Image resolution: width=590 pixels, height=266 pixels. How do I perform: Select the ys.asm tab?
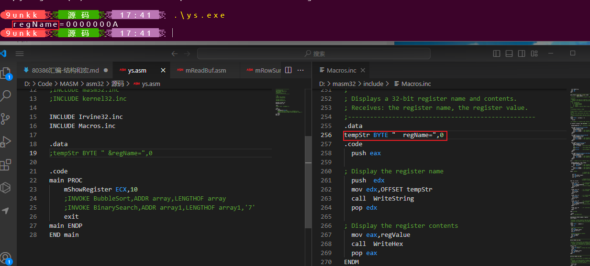click(x=137, y=70)
